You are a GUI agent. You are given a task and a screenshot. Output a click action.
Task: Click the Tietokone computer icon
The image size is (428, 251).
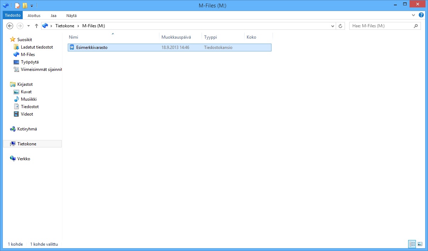(13, 144)
